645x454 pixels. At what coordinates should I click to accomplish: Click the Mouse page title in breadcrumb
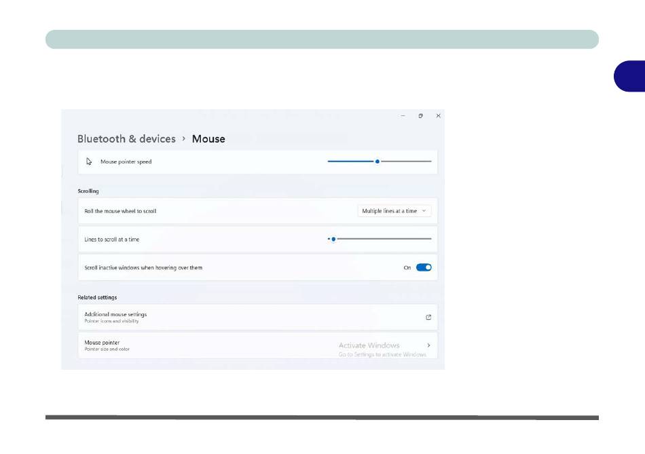pos(208,139)
